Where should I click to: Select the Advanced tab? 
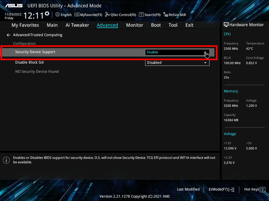(107, 25)
